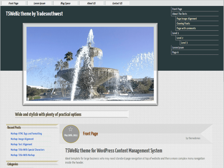Switch to the Blog Space tab
This screenshot has width=224, height=168.
point(65,3)
